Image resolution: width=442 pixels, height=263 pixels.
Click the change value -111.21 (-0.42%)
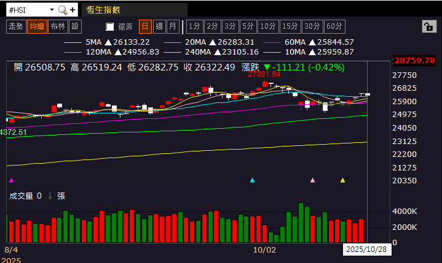coord(308,67)
